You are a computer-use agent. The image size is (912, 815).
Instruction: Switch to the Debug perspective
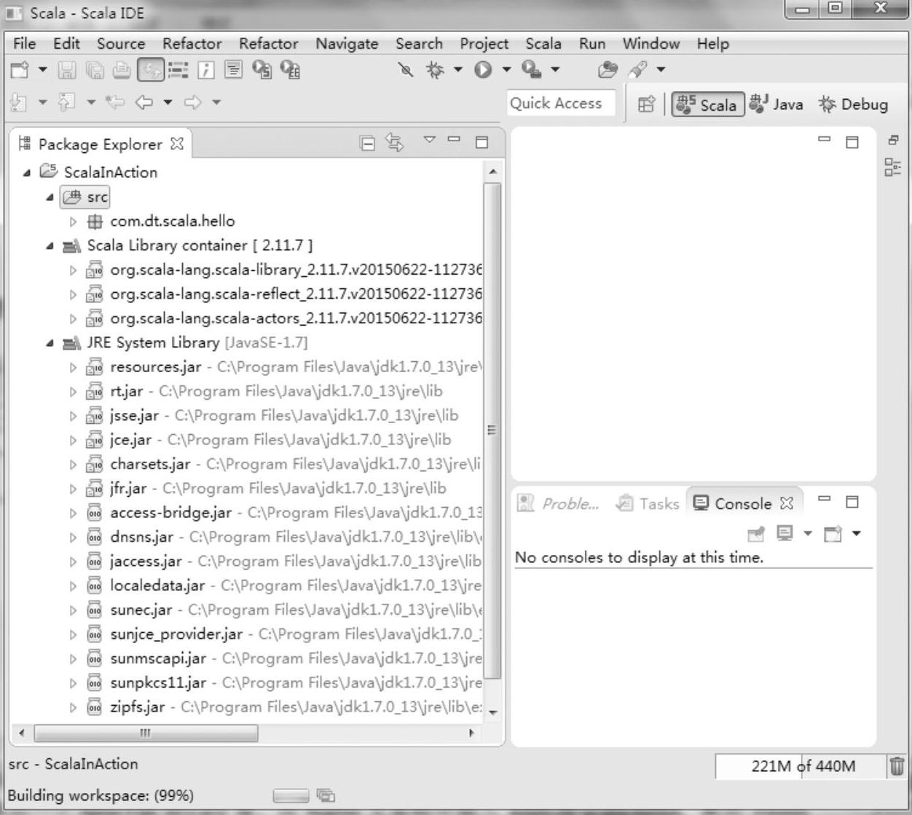[854, 104]
